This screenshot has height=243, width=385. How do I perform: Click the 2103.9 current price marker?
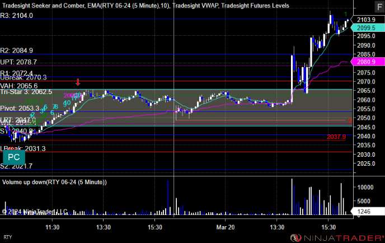[x=367, y=20]
